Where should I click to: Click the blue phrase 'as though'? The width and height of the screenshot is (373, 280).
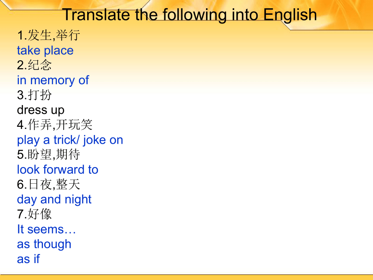(x=44, y=244)
